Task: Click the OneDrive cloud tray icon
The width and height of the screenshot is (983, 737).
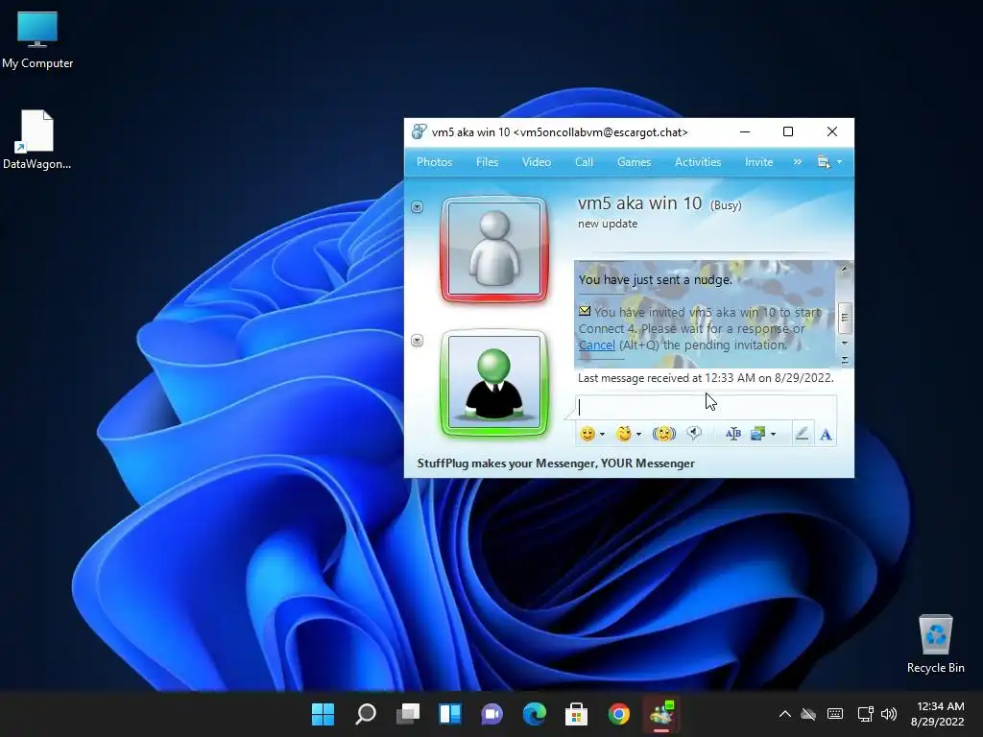Action: pos(808,714)
